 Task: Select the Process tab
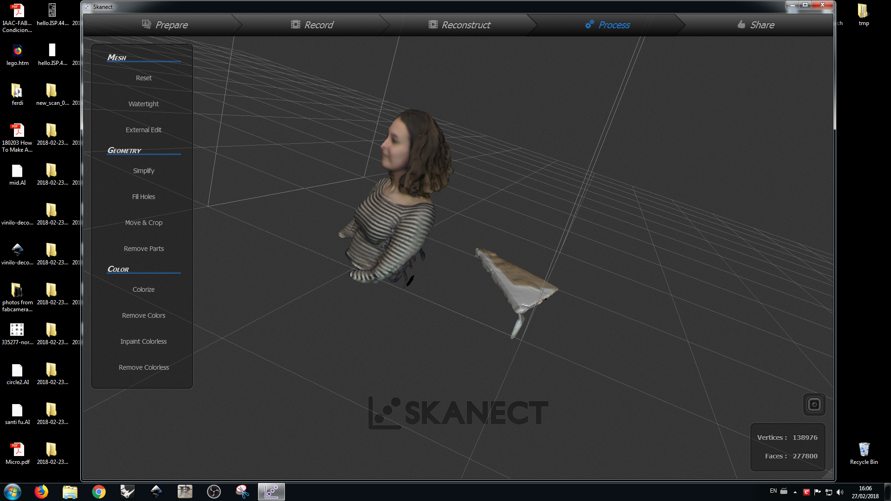607,25
